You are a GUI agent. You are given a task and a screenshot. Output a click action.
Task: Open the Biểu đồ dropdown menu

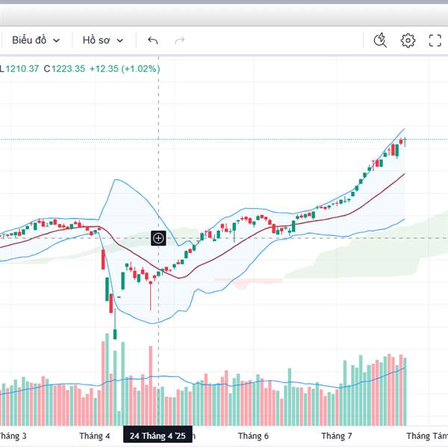pyautogui.click(x=36, y=40)
